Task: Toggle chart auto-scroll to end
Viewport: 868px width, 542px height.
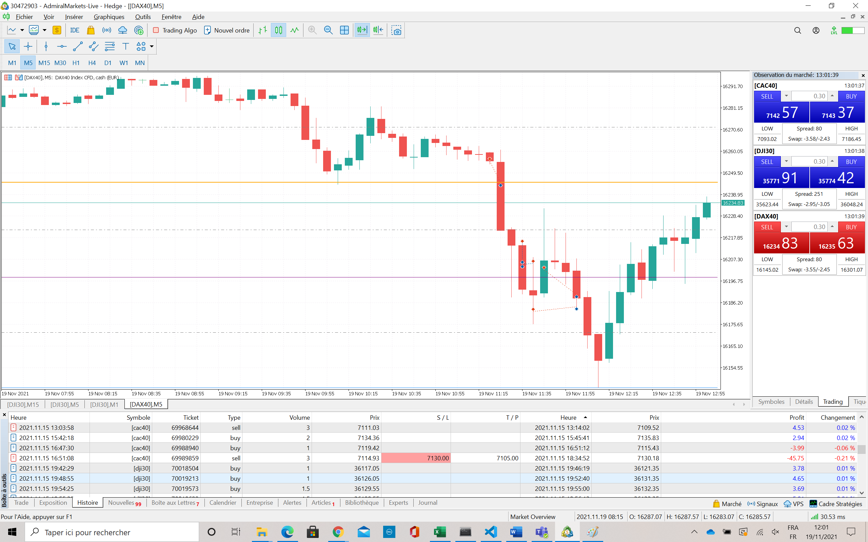Action: click(x=362, y=30)
